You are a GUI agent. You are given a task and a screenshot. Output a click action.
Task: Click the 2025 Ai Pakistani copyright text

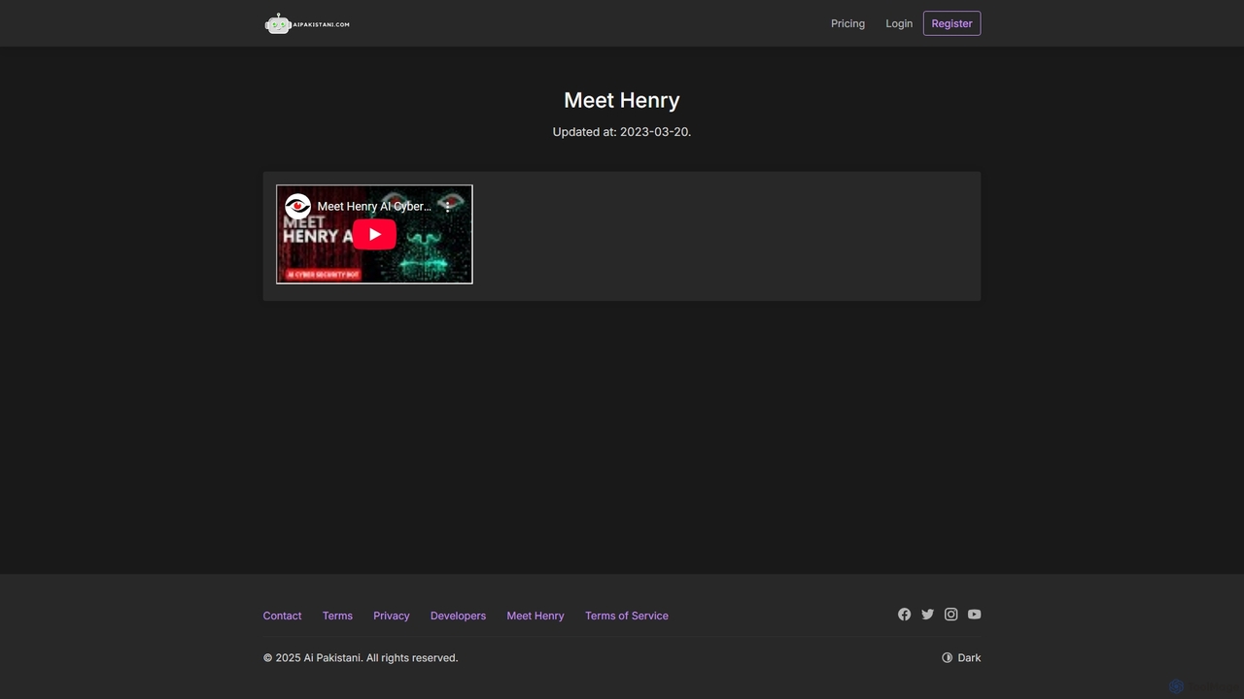click(361, 657)
